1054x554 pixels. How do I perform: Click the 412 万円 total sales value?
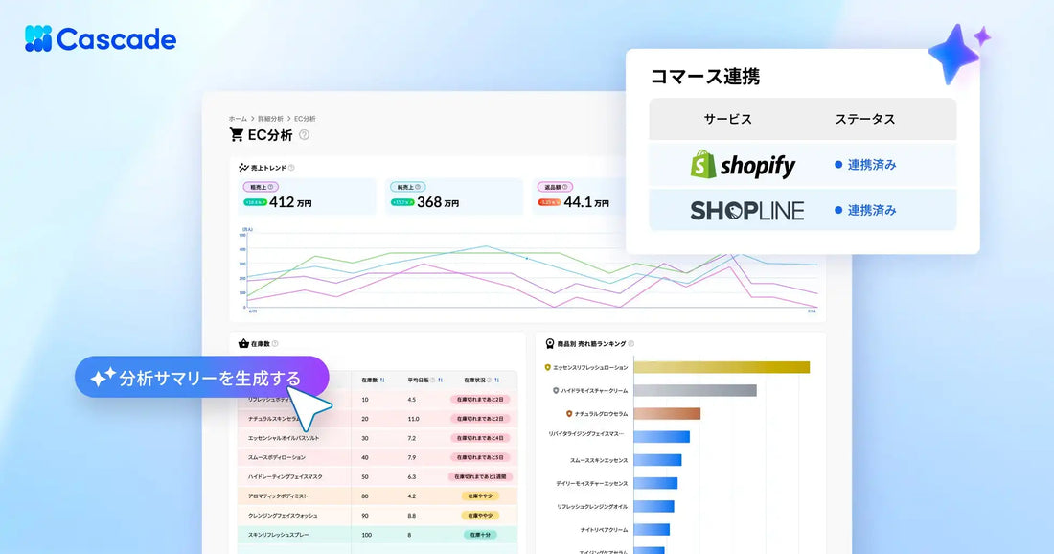(x=290, y=202)
